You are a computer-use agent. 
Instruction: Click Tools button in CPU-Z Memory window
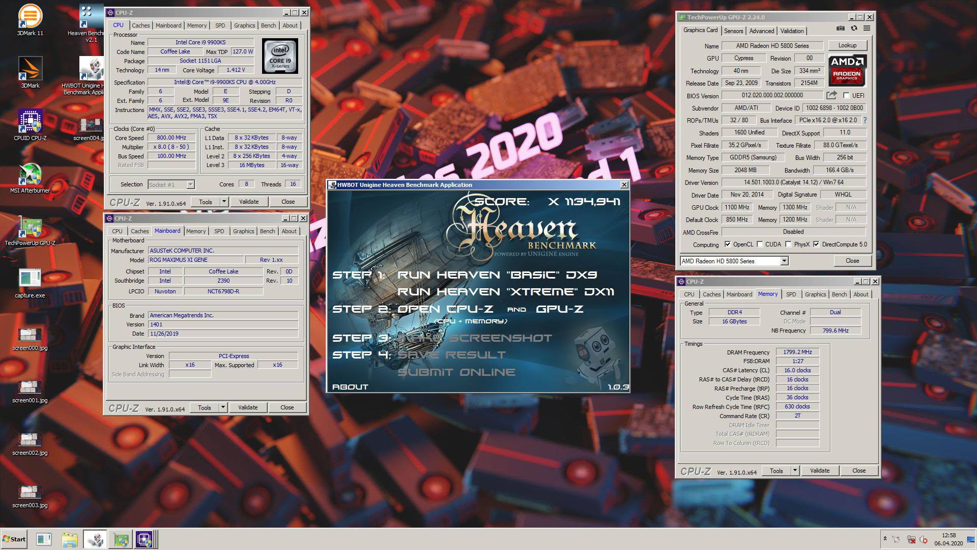(777, 471)
